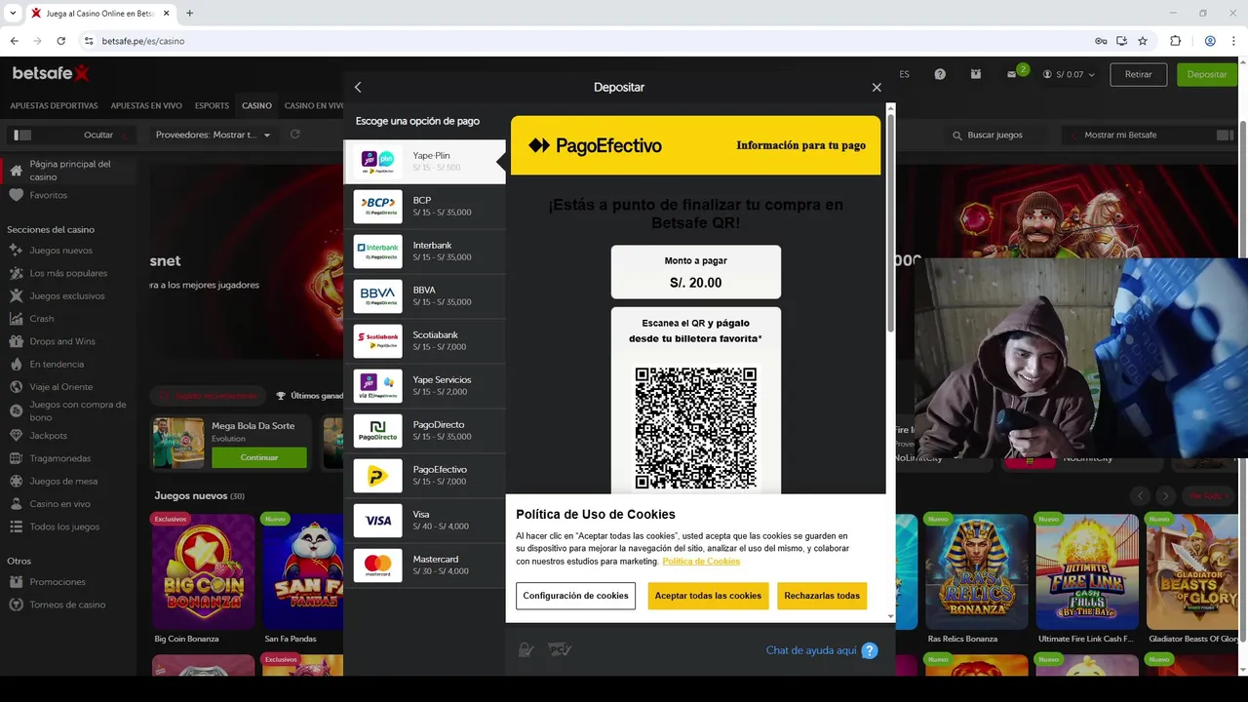Expand account balance S/ 0.07 menu
Image resolution: width=1248 pixels, height=702 pixels.
pyautogui.click(x=1069, y=74)
